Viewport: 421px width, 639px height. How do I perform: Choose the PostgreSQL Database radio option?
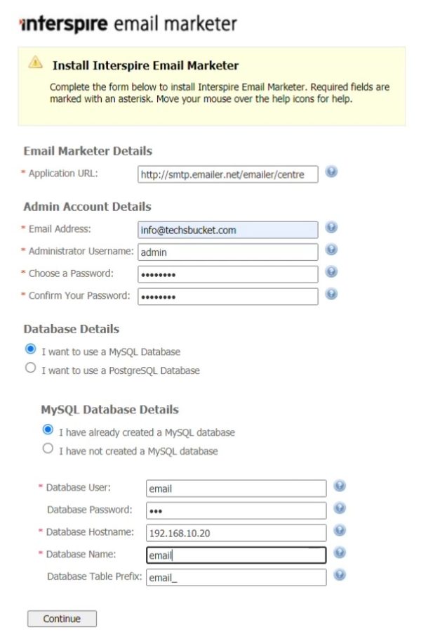pos(30,368)
